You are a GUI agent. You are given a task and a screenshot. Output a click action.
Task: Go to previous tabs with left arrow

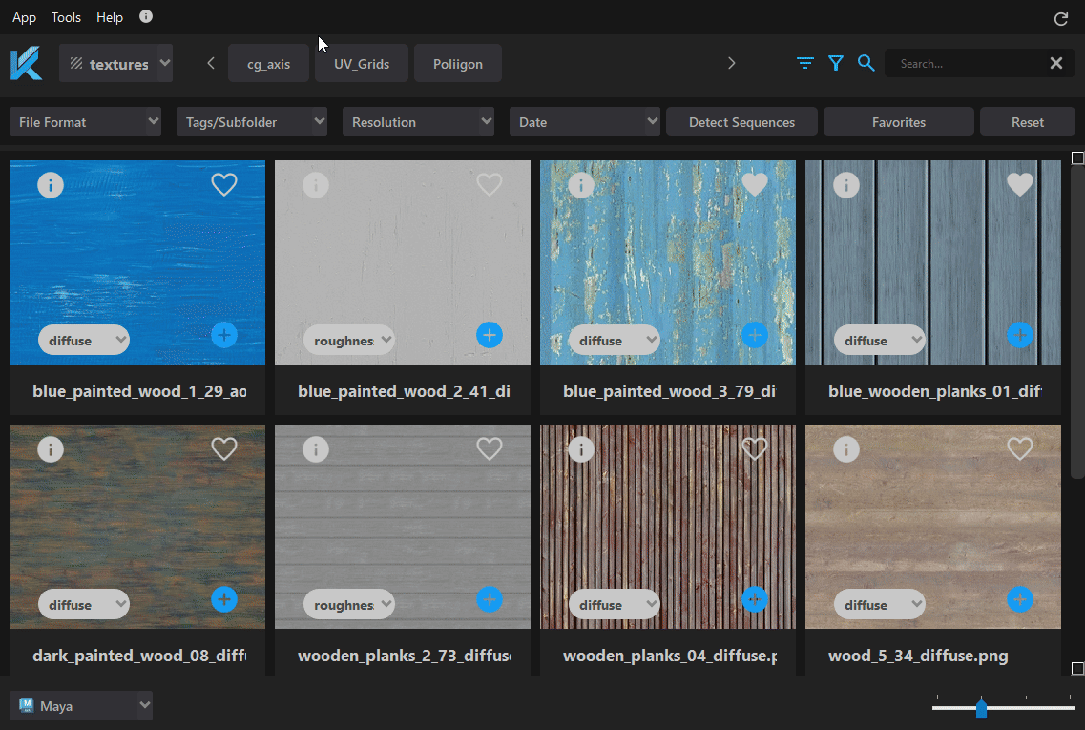210,63
